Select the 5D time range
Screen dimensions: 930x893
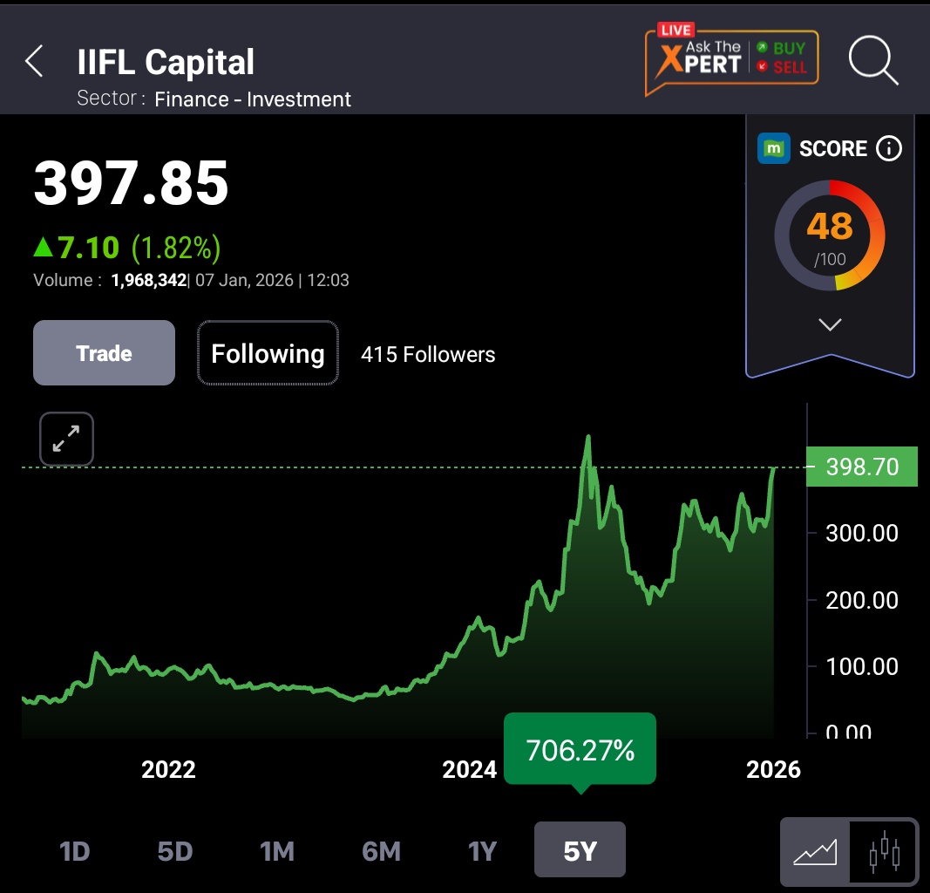pyautogui.click(x=175, y=851)
